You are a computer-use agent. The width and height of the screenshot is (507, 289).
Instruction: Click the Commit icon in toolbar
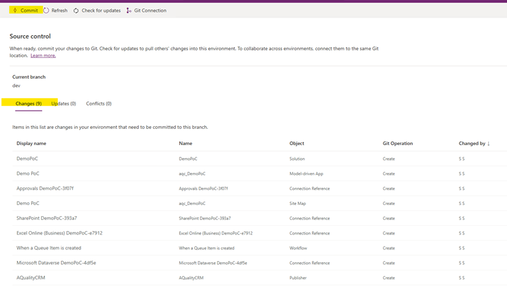(x=15, y=10)
